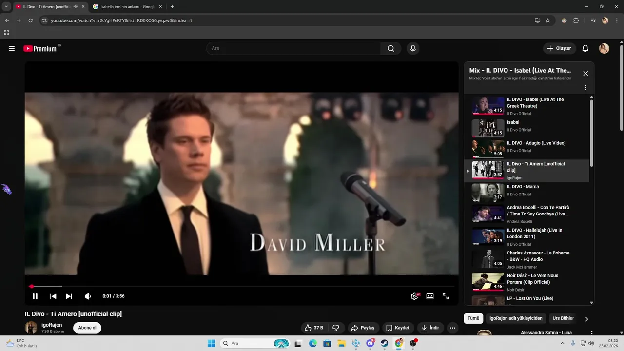Viewport: 624px width, 351px height.
Task: Close the Mix playlist panel
Action: click(585, 74)
